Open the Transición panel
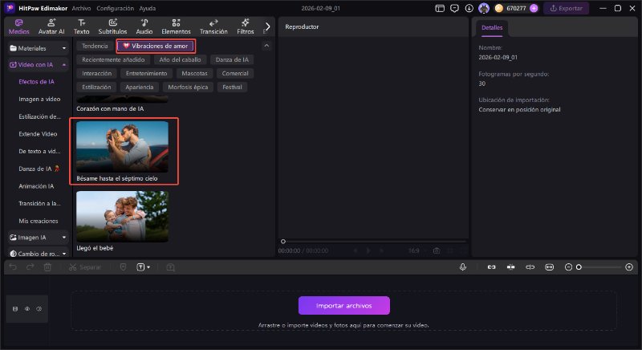This screenshot has height=350, width=642. [x=213, y=26]
